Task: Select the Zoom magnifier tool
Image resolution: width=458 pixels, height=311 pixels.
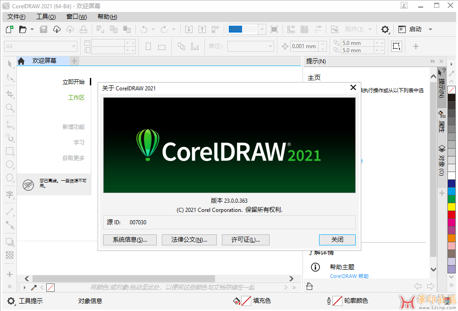Action: (x=10, y=107)
